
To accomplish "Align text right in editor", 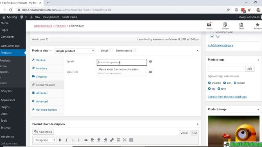I will pyautogui.click(x=105, y=140).
